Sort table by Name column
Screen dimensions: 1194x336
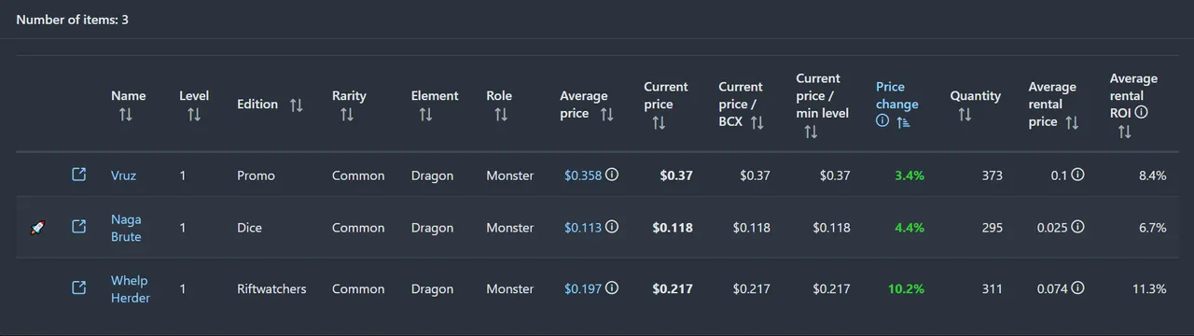pyautogui.click(x=126, y=115)
